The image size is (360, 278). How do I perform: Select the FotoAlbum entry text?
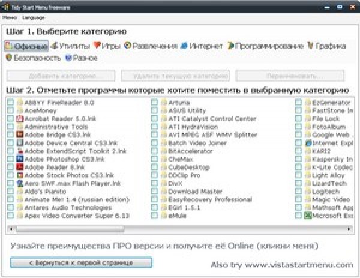(x=329, y=127)
